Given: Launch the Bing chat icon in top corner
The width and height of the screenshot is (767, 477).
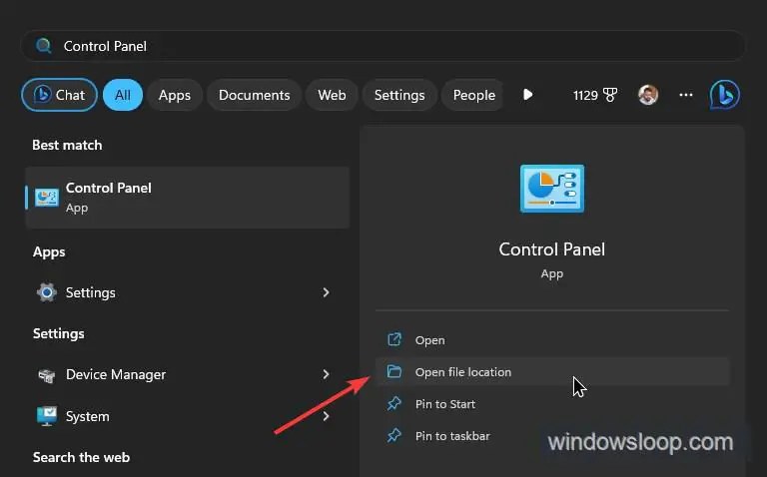Looking at the screenshot, I should [724, 95].
